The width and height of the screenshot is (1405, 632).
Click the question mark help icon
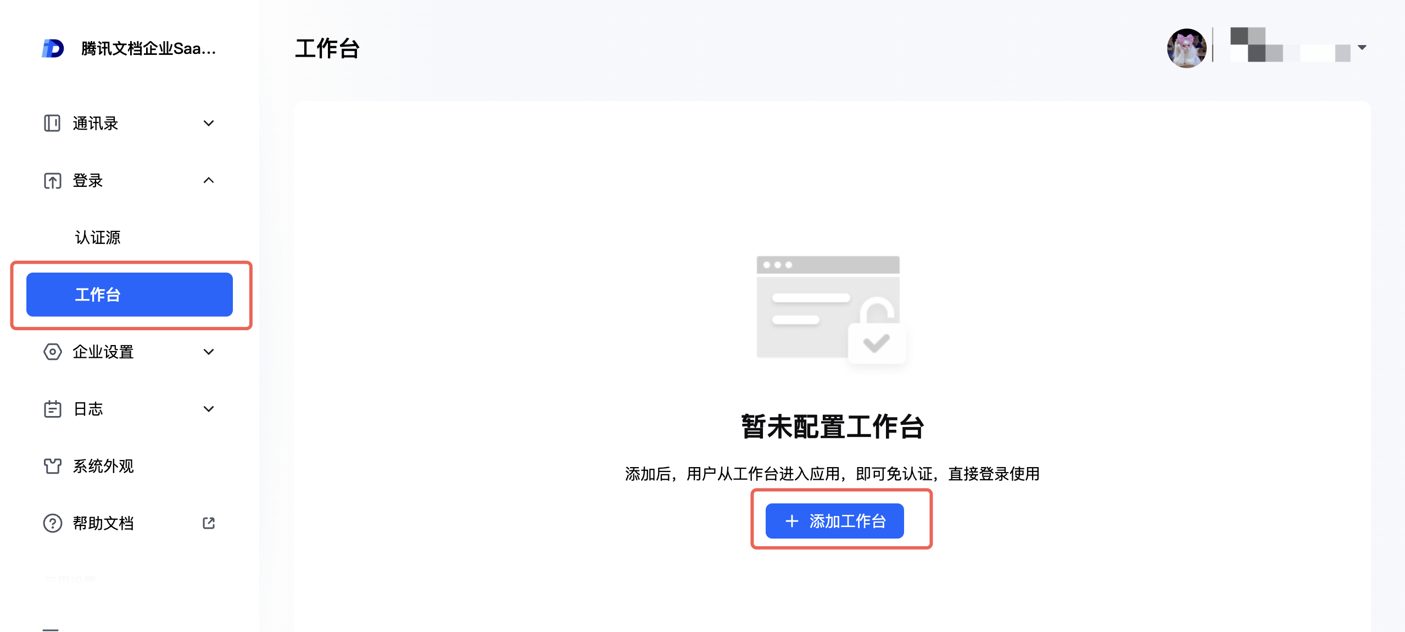52,523
